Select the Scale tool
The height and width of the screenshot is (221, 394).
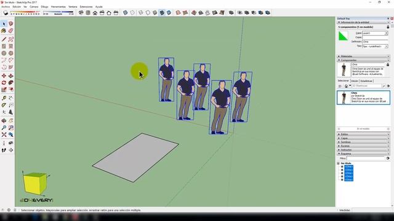coord(4,90)
